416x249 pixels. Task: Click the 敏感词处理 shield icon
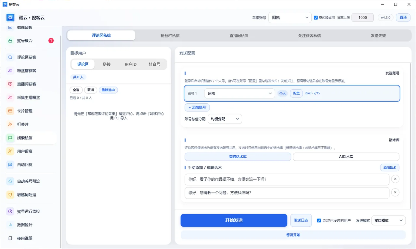coord(10,195)
